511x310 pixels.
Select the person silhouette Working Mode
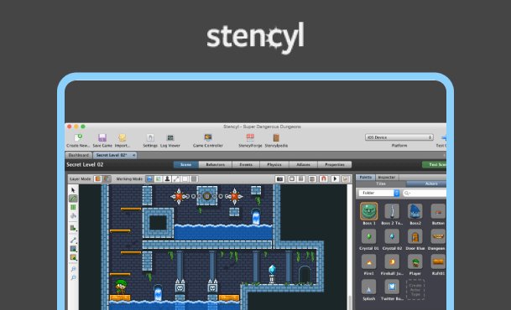click(x=167, y=179)
